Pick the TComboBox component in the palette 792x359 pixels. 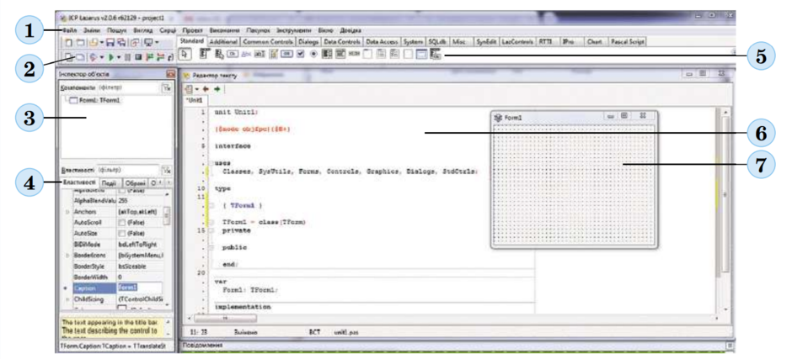point(340,54)
